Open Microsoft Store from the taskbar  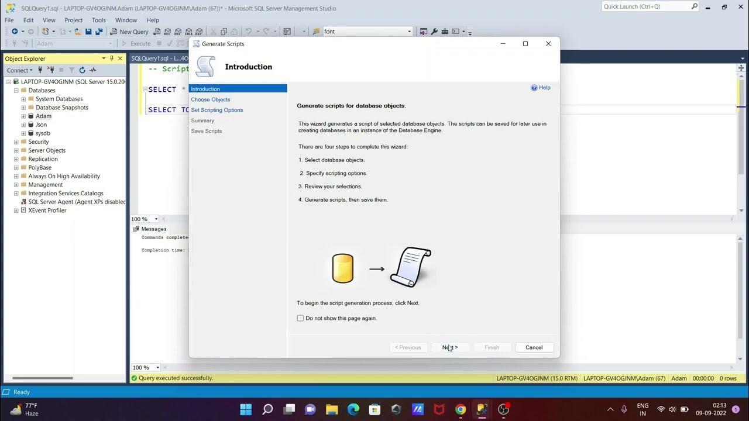pyautogui.click(x=374, y=409)
